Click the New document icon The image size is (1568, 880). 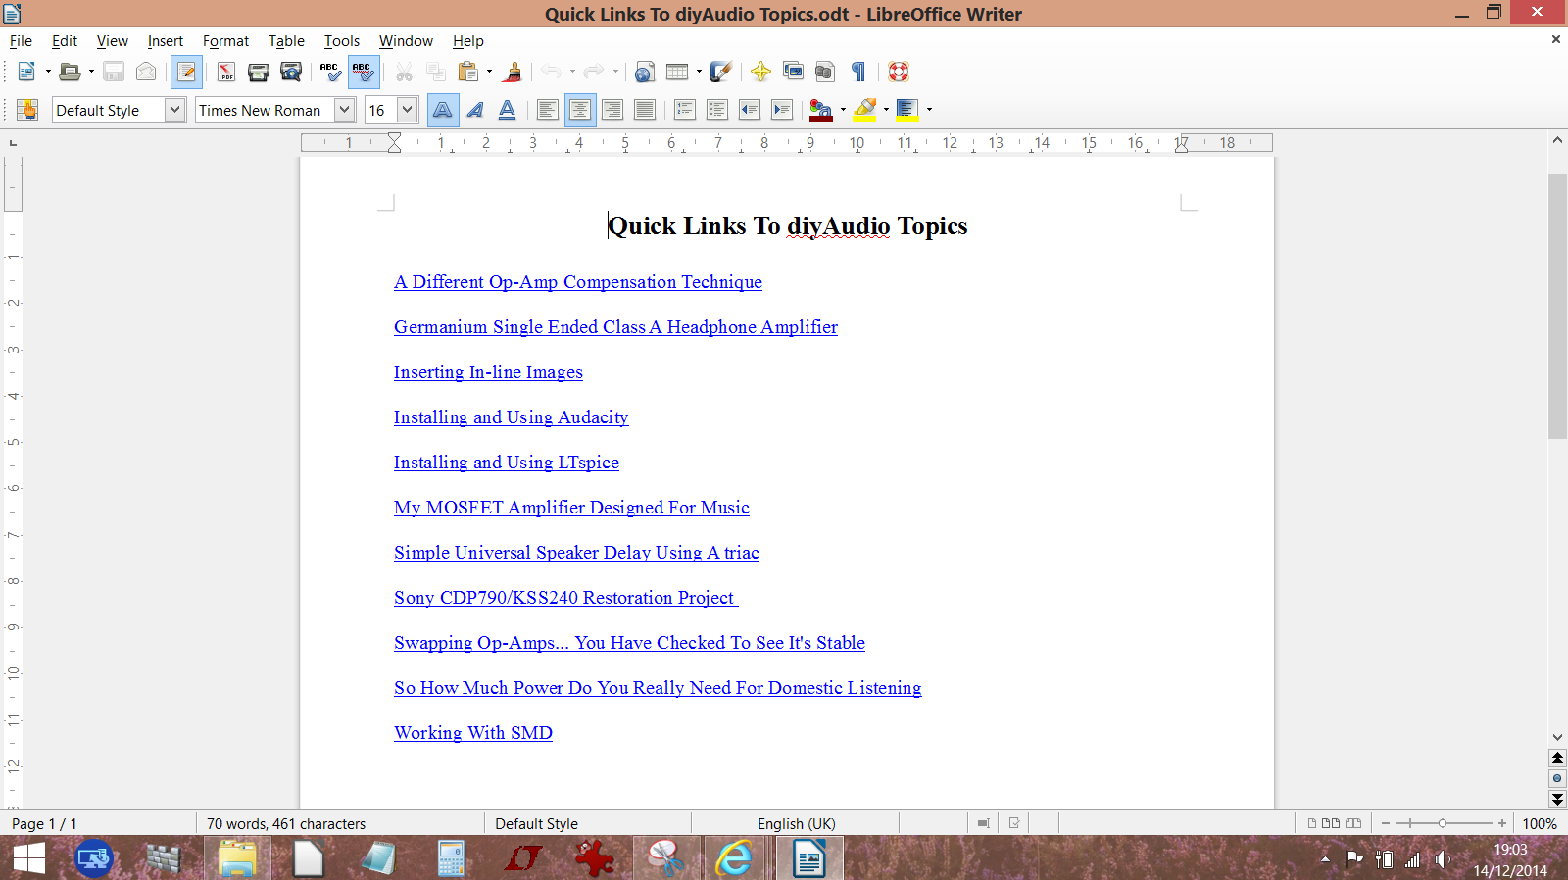click(26, 72)
